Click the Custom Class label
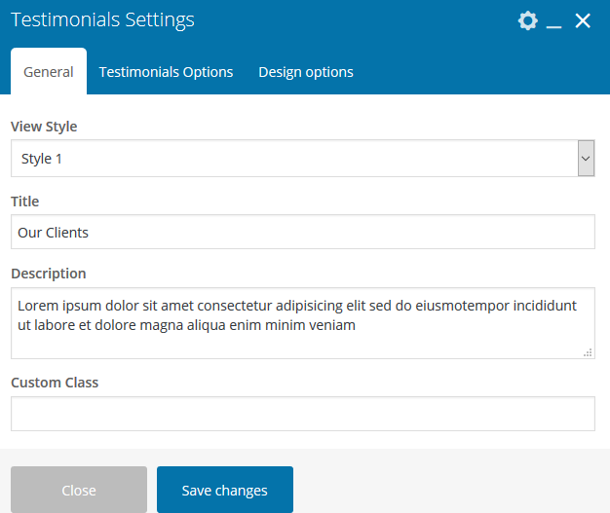Image resolution: width=610 pixels, height=513 pixels. coord(55,383)
